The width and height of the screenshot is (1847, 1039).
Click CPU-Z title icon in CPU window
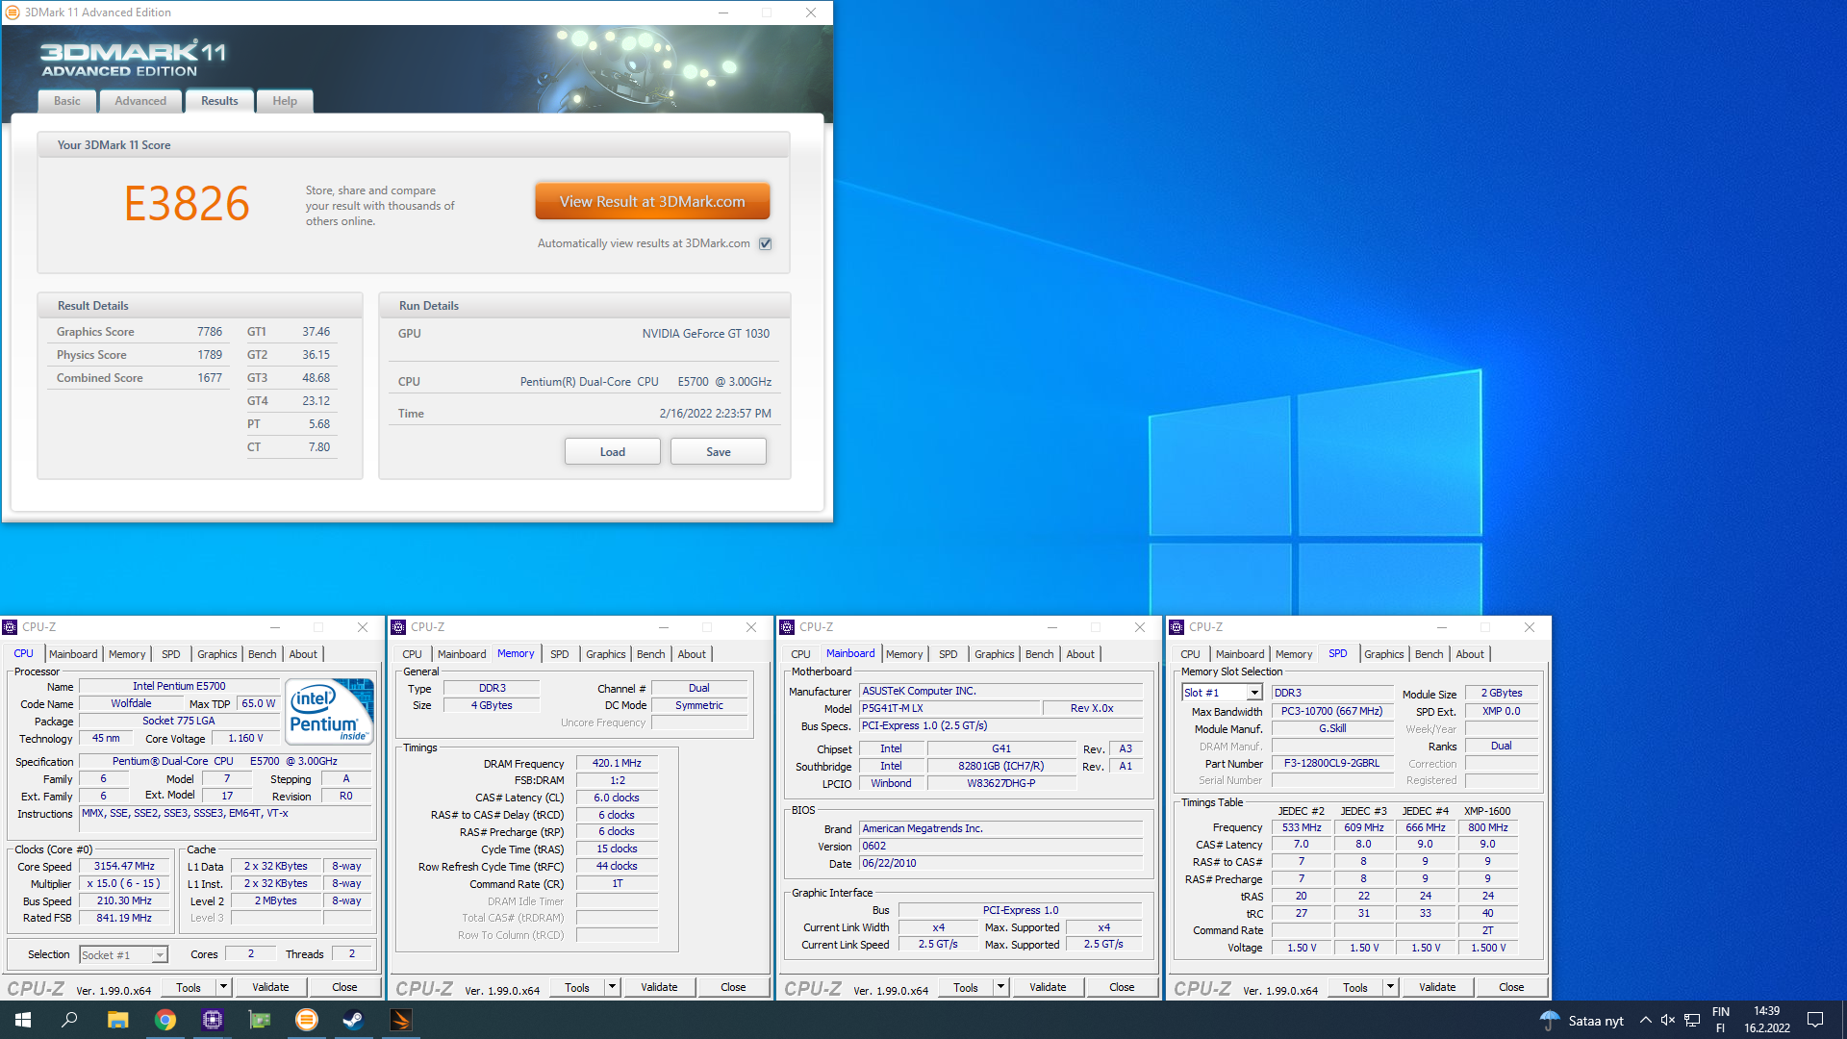point(10,627)
